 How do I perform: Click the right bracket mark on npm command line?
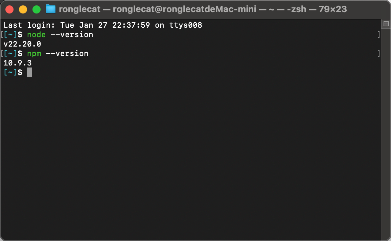379,54
